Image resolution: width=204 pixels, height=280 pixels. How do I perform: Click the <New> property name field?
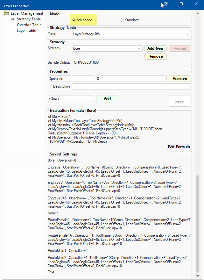coord(71,99)
